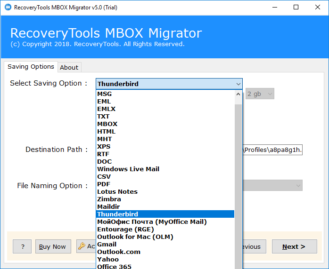The height and width of the screenshot is (269, 329).
Task: Pick HTML in the dropdown list
Action: tap(165, 132)
